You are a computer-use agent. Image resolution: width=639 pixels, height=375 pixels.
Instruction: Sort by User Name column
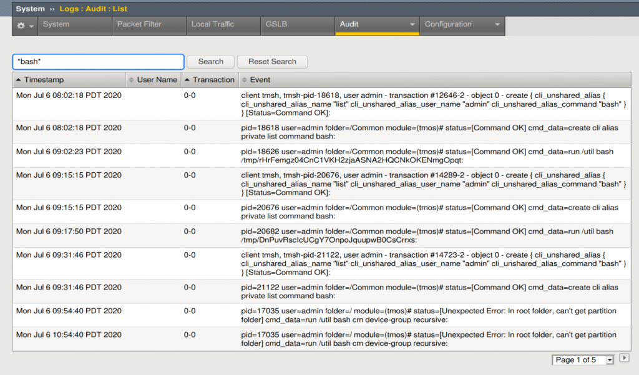tap(154, 80)
